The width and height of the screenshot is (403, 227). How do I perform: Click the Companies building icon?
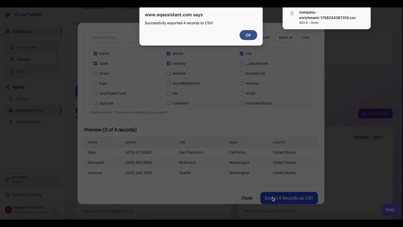coord(12,47)
